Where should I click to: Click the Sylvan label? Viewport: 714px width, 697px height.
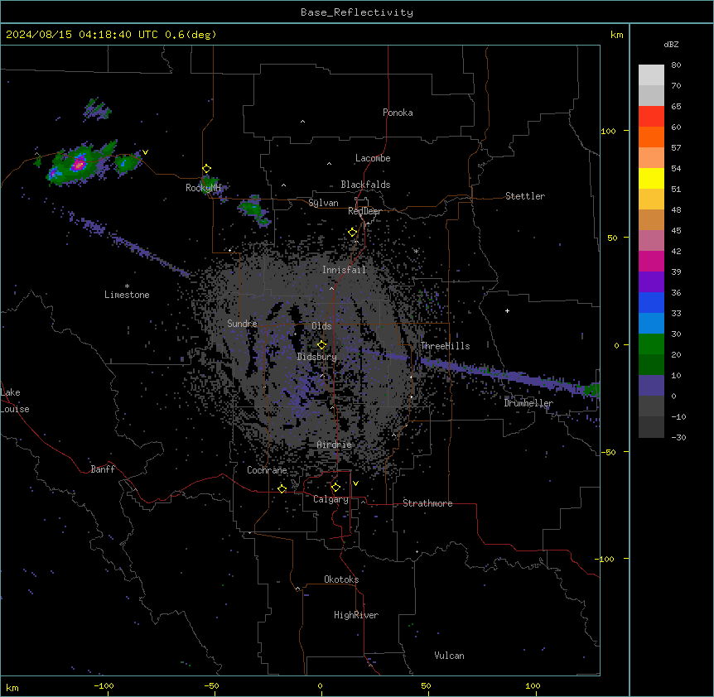point(323,203)
